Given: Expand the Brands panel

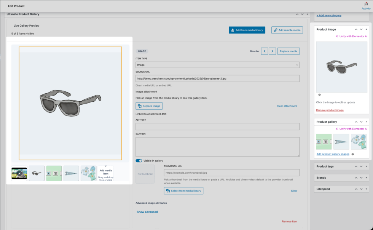Looking at the screenshot, I should point(366,177).
